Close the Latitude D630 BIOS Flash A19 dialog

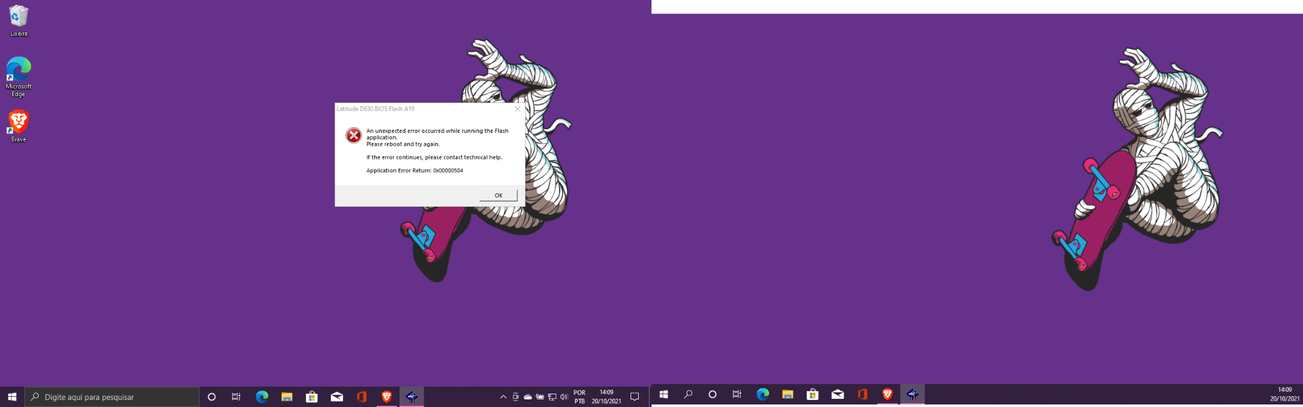(517, 109)
